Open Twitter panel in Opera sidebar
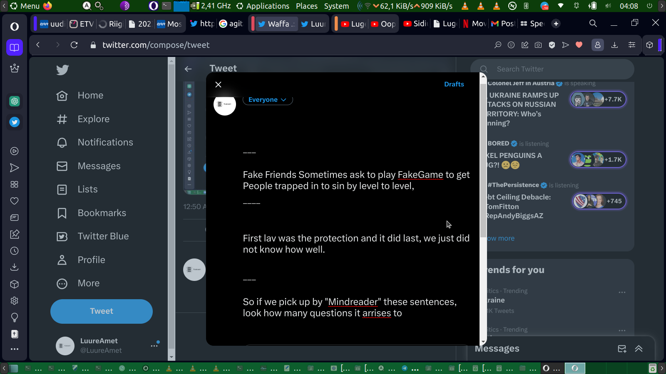Screen dimensions: 666x374 tap(15, 122)
